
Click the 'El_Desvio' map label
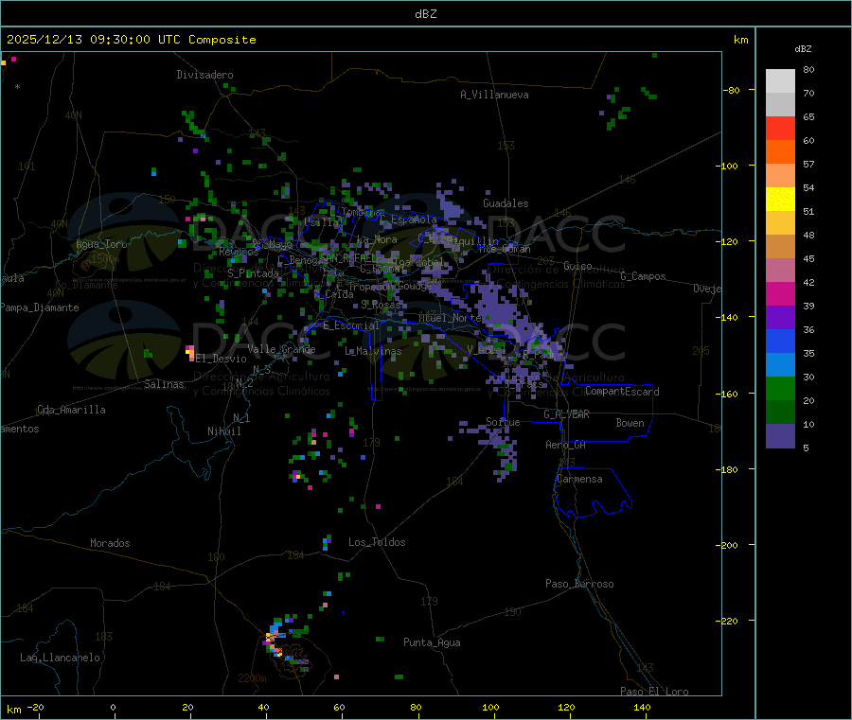[221, 359]
